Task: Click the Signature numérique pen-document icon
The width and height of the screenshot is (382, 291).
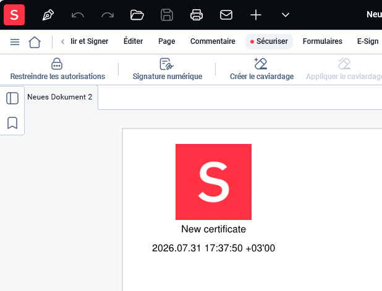Action: pos(167,64)
